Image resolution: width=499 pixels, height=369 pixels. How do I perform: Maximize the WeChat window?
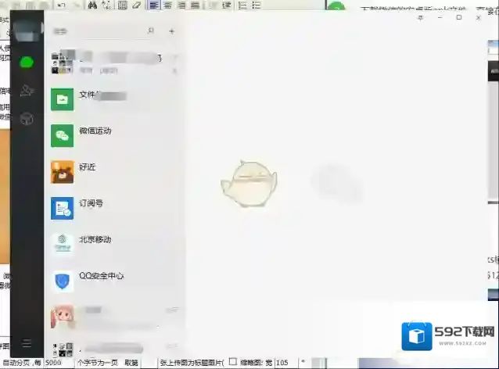459,17
